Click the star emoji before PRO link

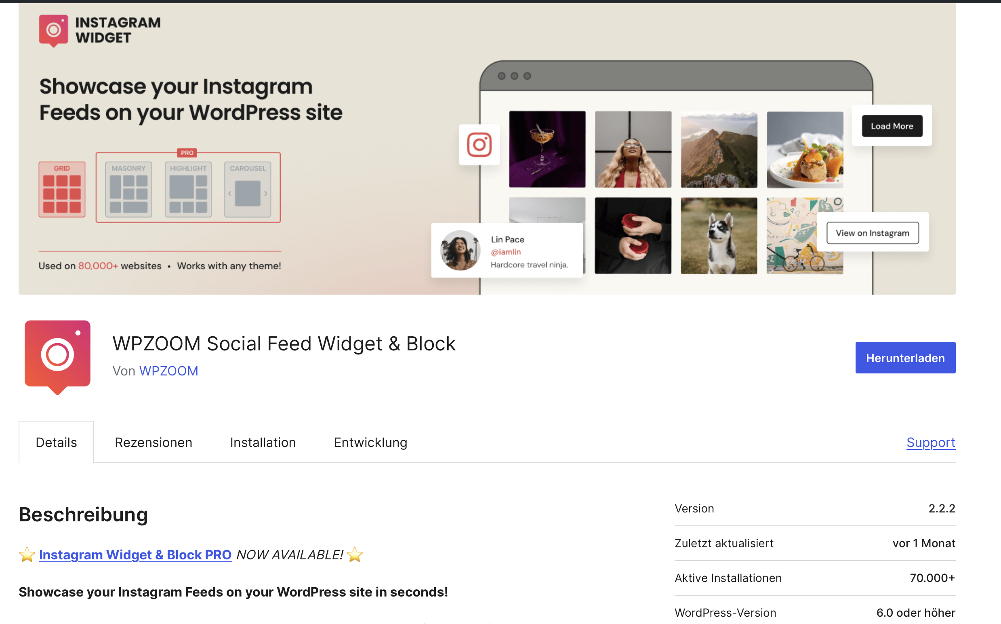coord(27,554)
